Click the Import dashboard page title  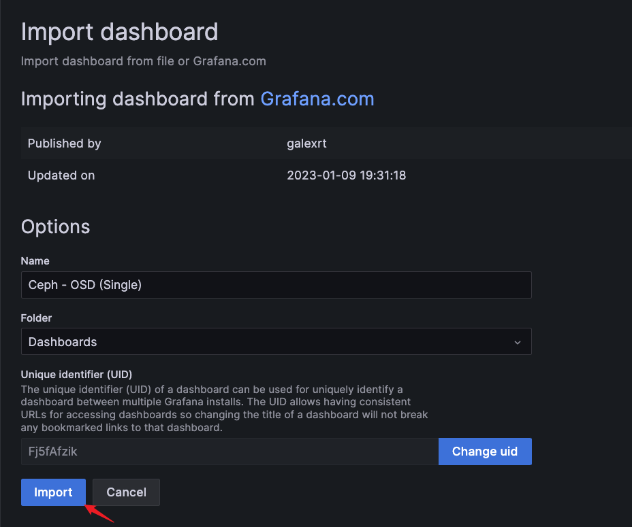pyautogui.click(x=119, y=32)
